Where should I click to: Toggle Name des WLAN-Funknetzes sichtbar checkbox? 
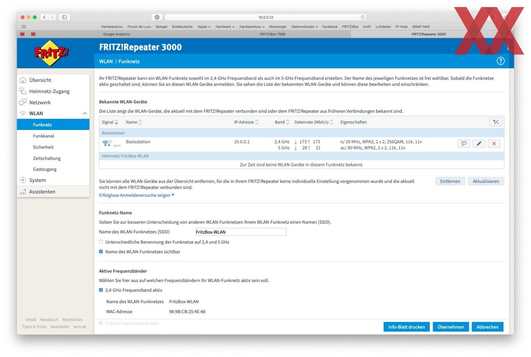(101, 252)
